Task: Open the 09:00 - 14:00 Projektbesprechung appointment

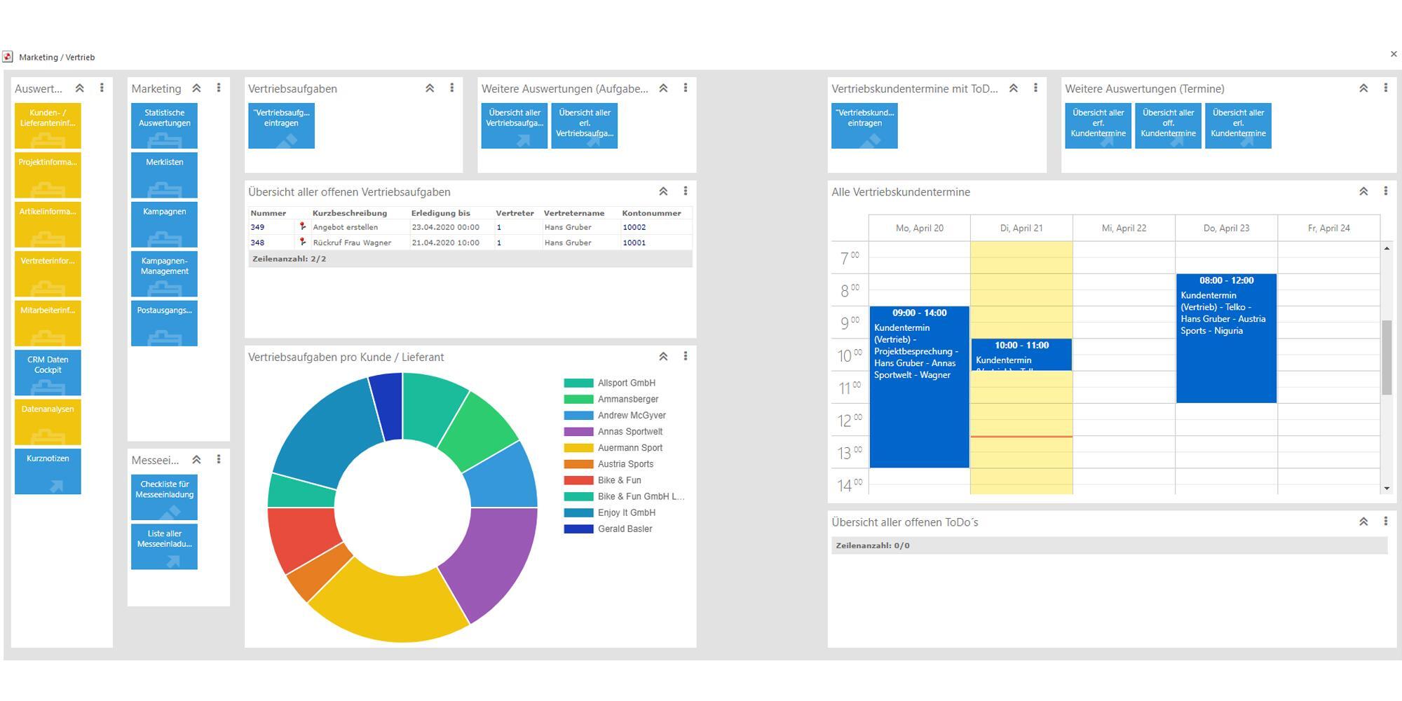Action: (919, 387)
